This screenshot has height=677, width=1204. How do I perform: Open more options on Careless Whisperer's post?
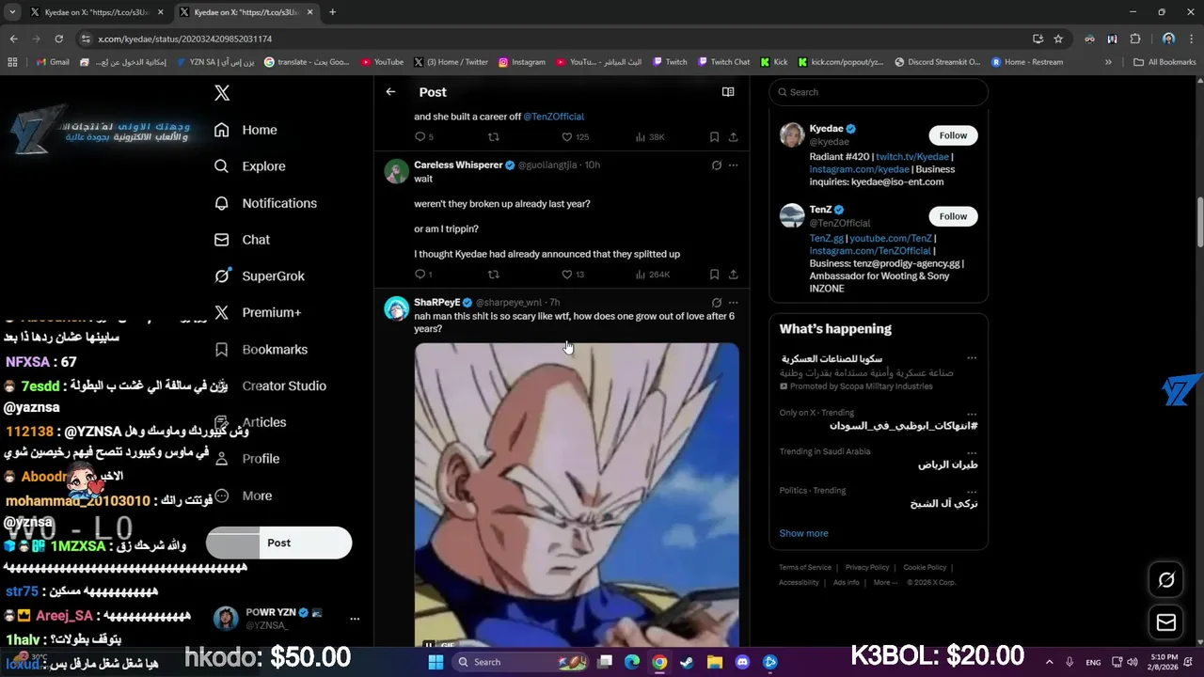(734, 165)
